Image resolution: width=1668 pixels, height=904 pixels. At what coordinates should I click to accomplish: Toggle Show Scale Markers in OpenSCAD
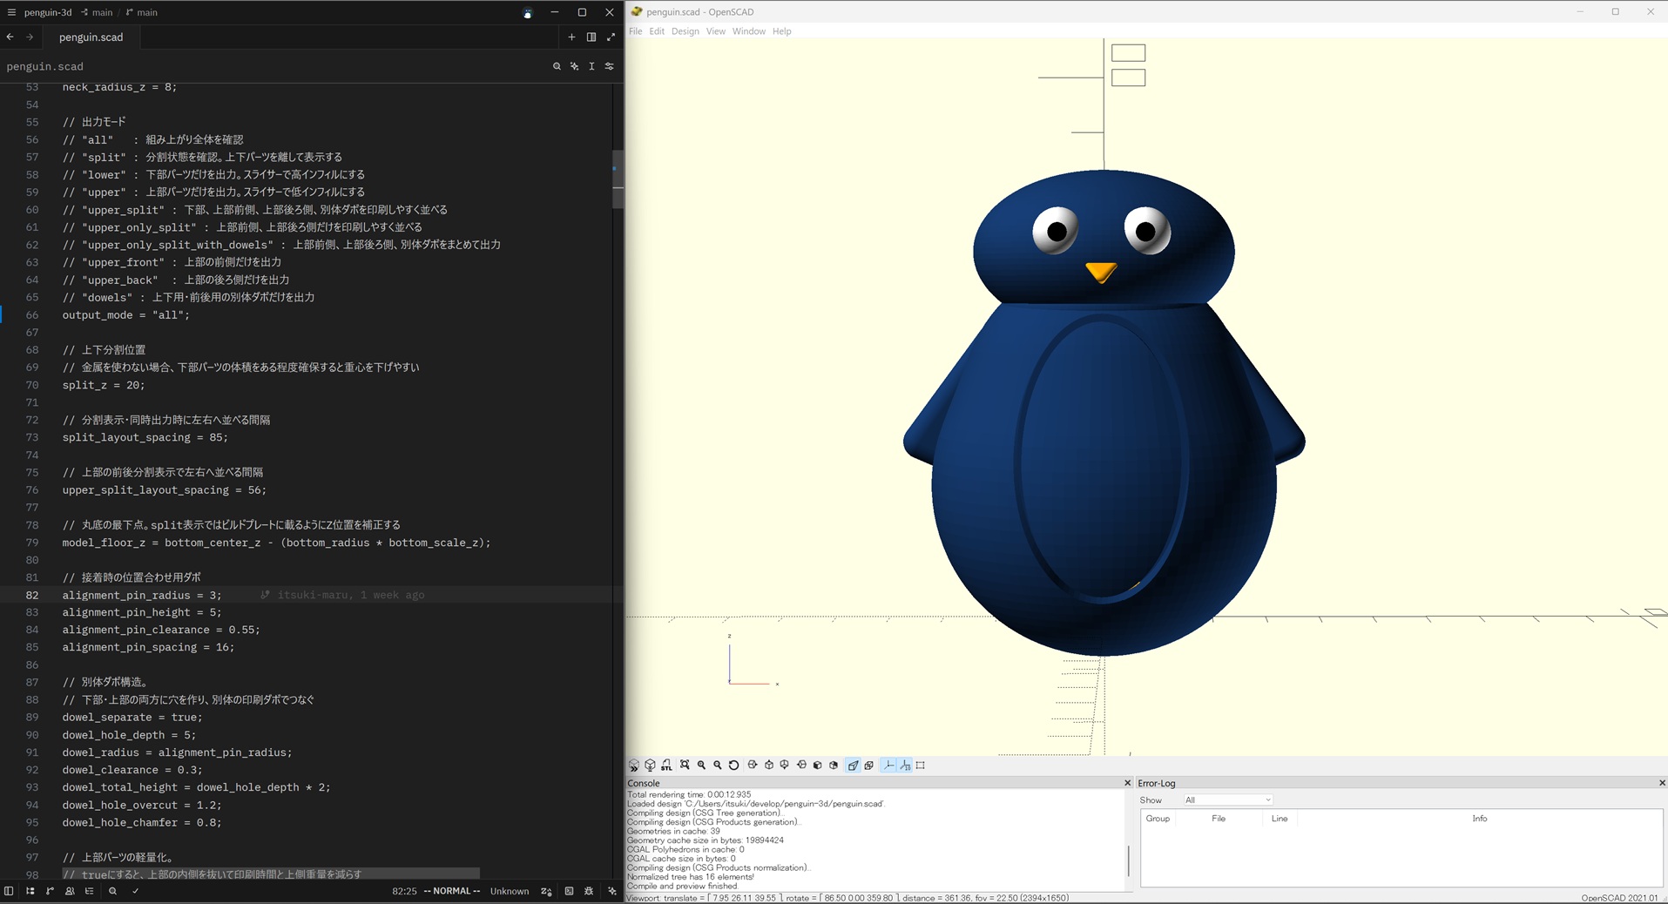905,765
